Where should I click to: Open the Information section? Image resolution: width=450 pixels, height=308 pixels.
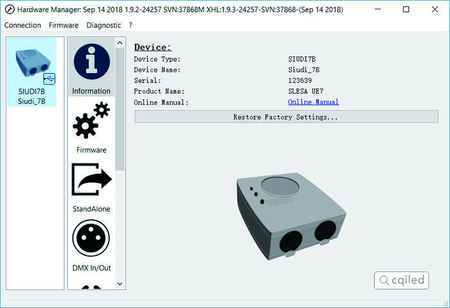pyautogui.click(x=91, y=67)
